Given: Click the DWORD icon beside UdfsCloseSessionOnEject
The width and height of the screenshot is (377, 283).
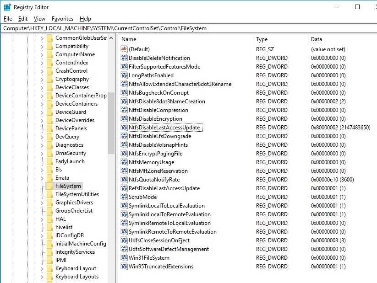Looking at the screenshot, I should (124, 240).
